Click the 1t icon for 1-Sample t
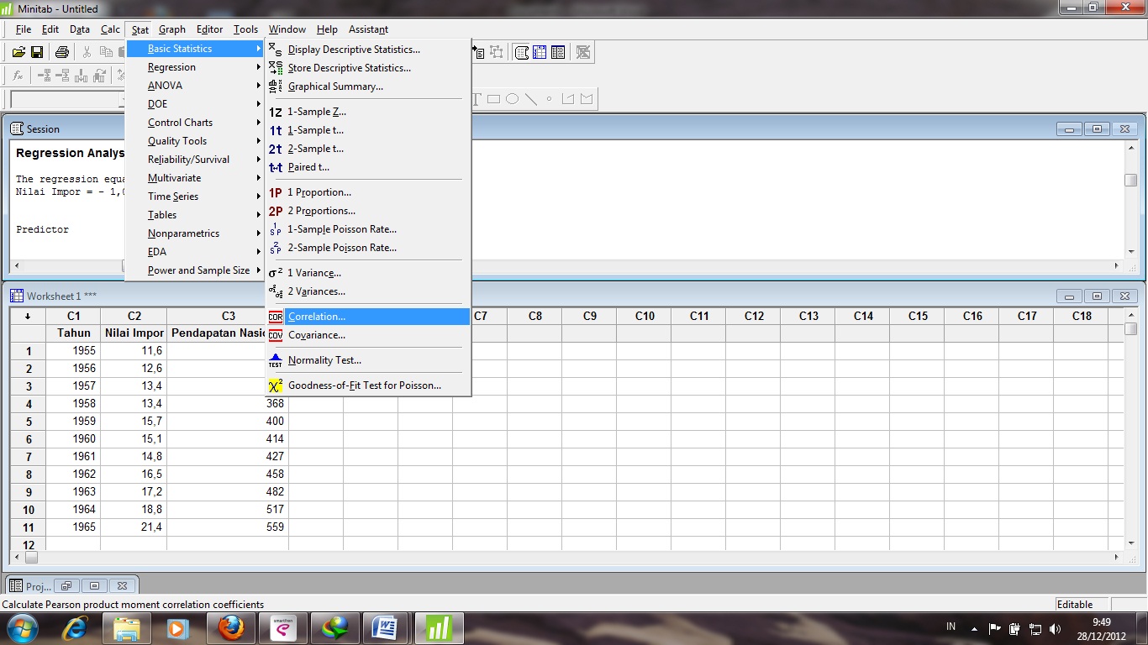Screen dimensions: 1148x645 276,130
